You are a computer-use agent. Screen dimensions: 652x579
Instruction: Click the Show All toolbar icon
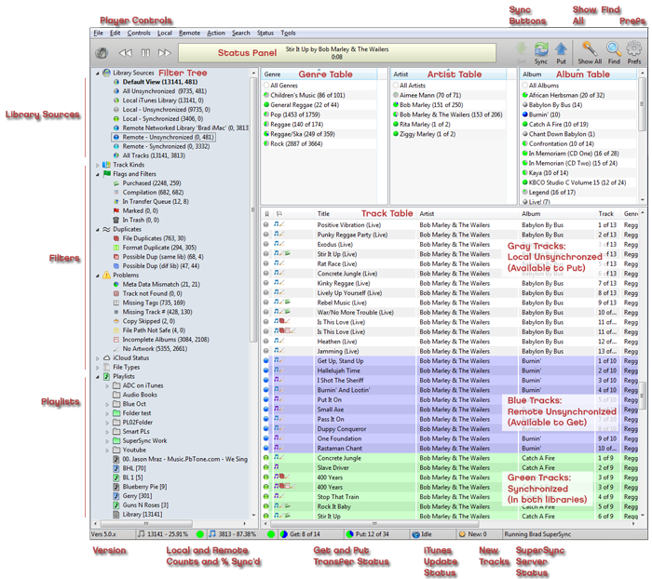590,49
